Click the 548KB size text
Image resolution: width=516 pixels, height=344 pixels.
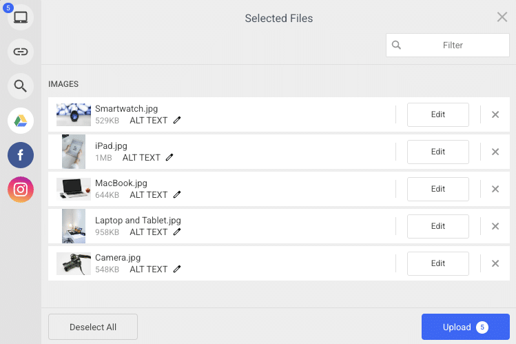107,270
